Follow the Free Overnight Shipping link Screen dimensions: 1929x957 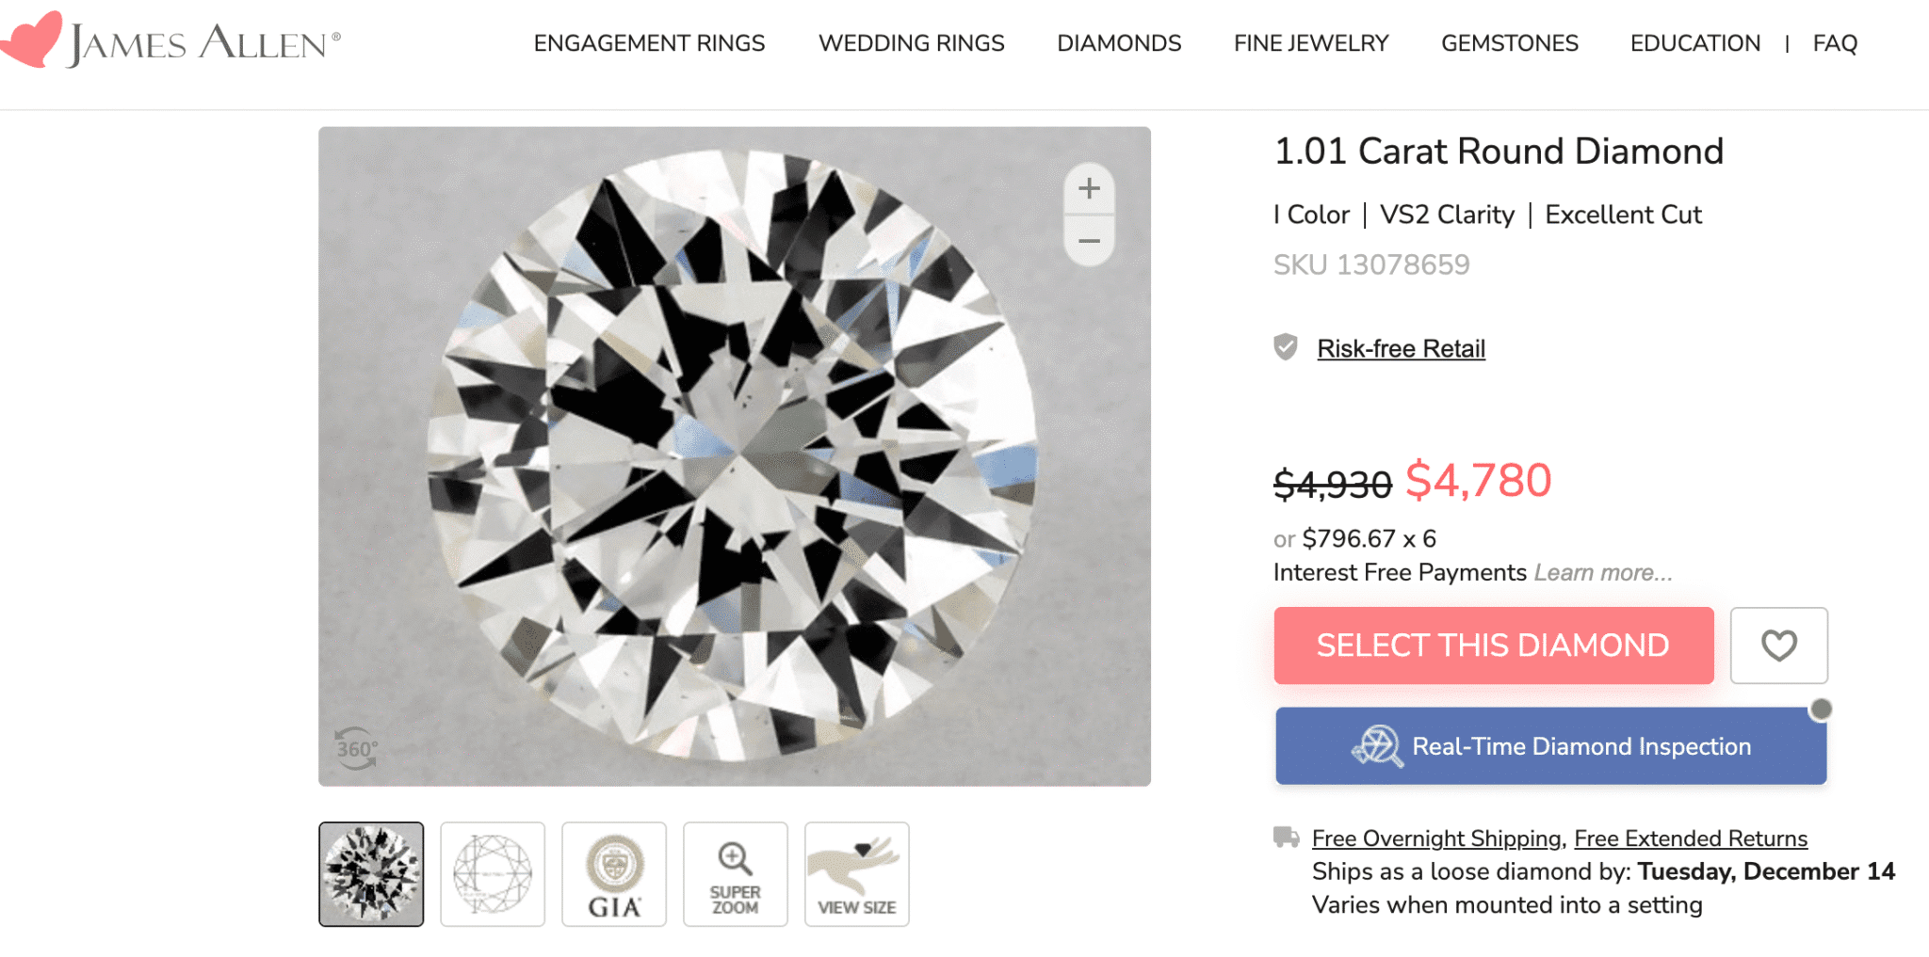click(x=1436, y=838)
